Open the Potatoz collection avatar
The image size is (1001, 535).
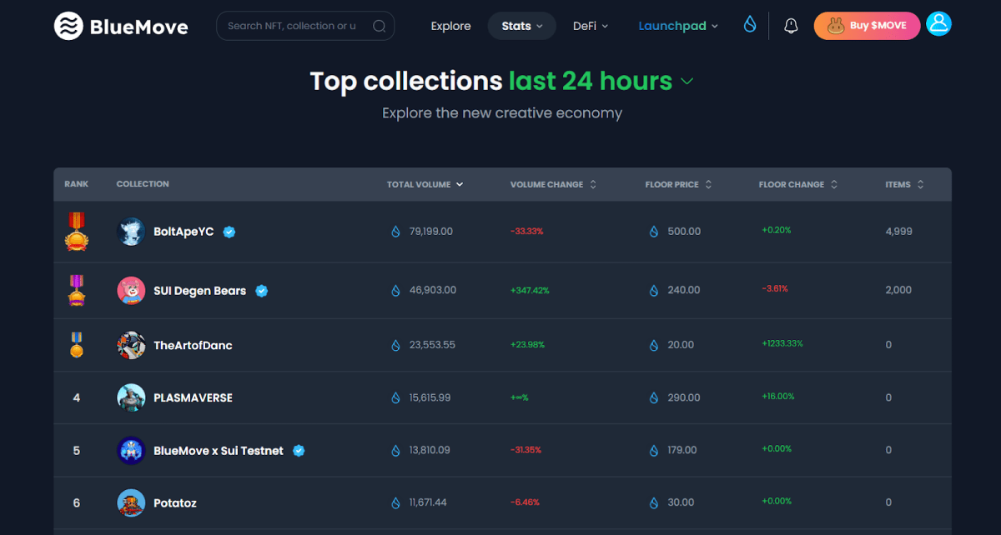[131, 502]
